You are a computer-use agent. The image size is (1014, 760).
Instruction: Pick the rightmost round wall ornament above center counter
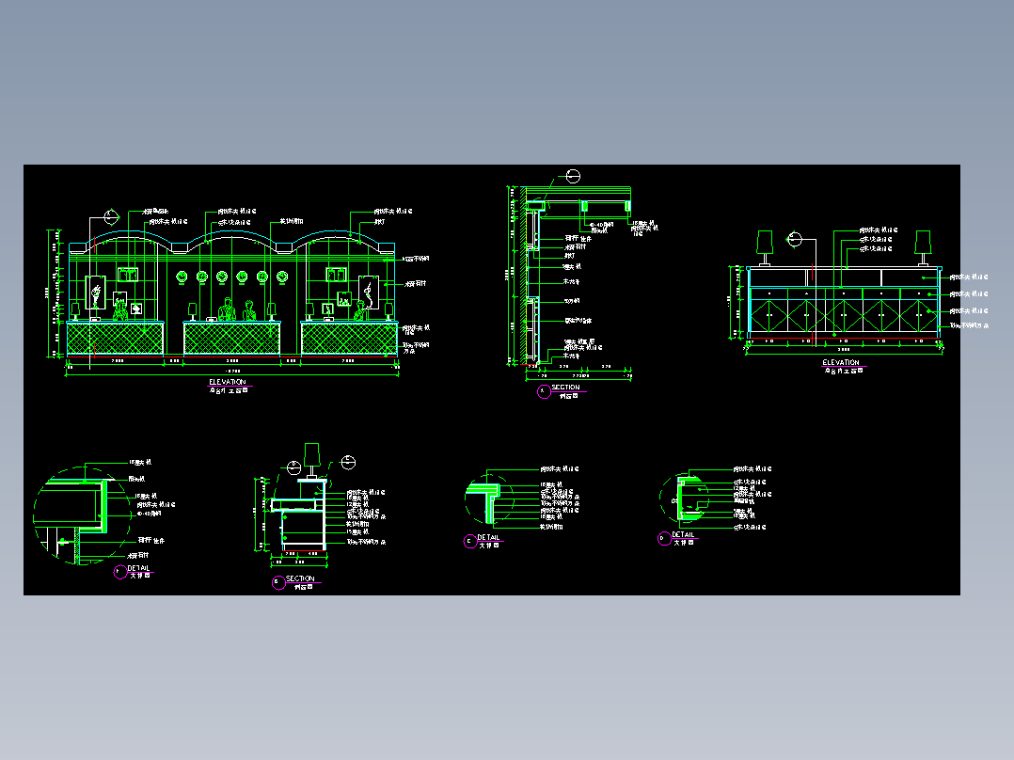(x=282, y=277)
